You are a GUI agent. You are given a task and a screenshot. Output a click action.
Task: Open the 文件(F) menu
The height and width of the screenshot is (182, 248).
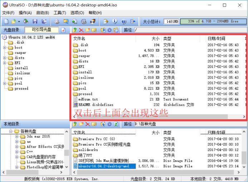pyautogui.click(x=8, y=13)
